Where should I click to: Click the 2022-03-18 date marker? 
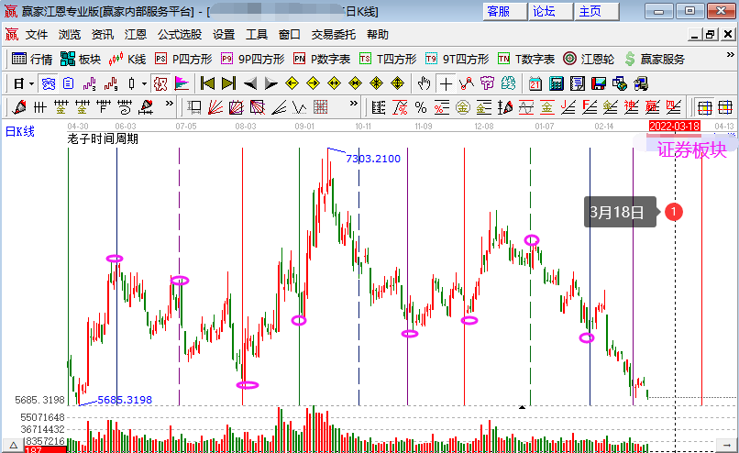click(675, 126)
